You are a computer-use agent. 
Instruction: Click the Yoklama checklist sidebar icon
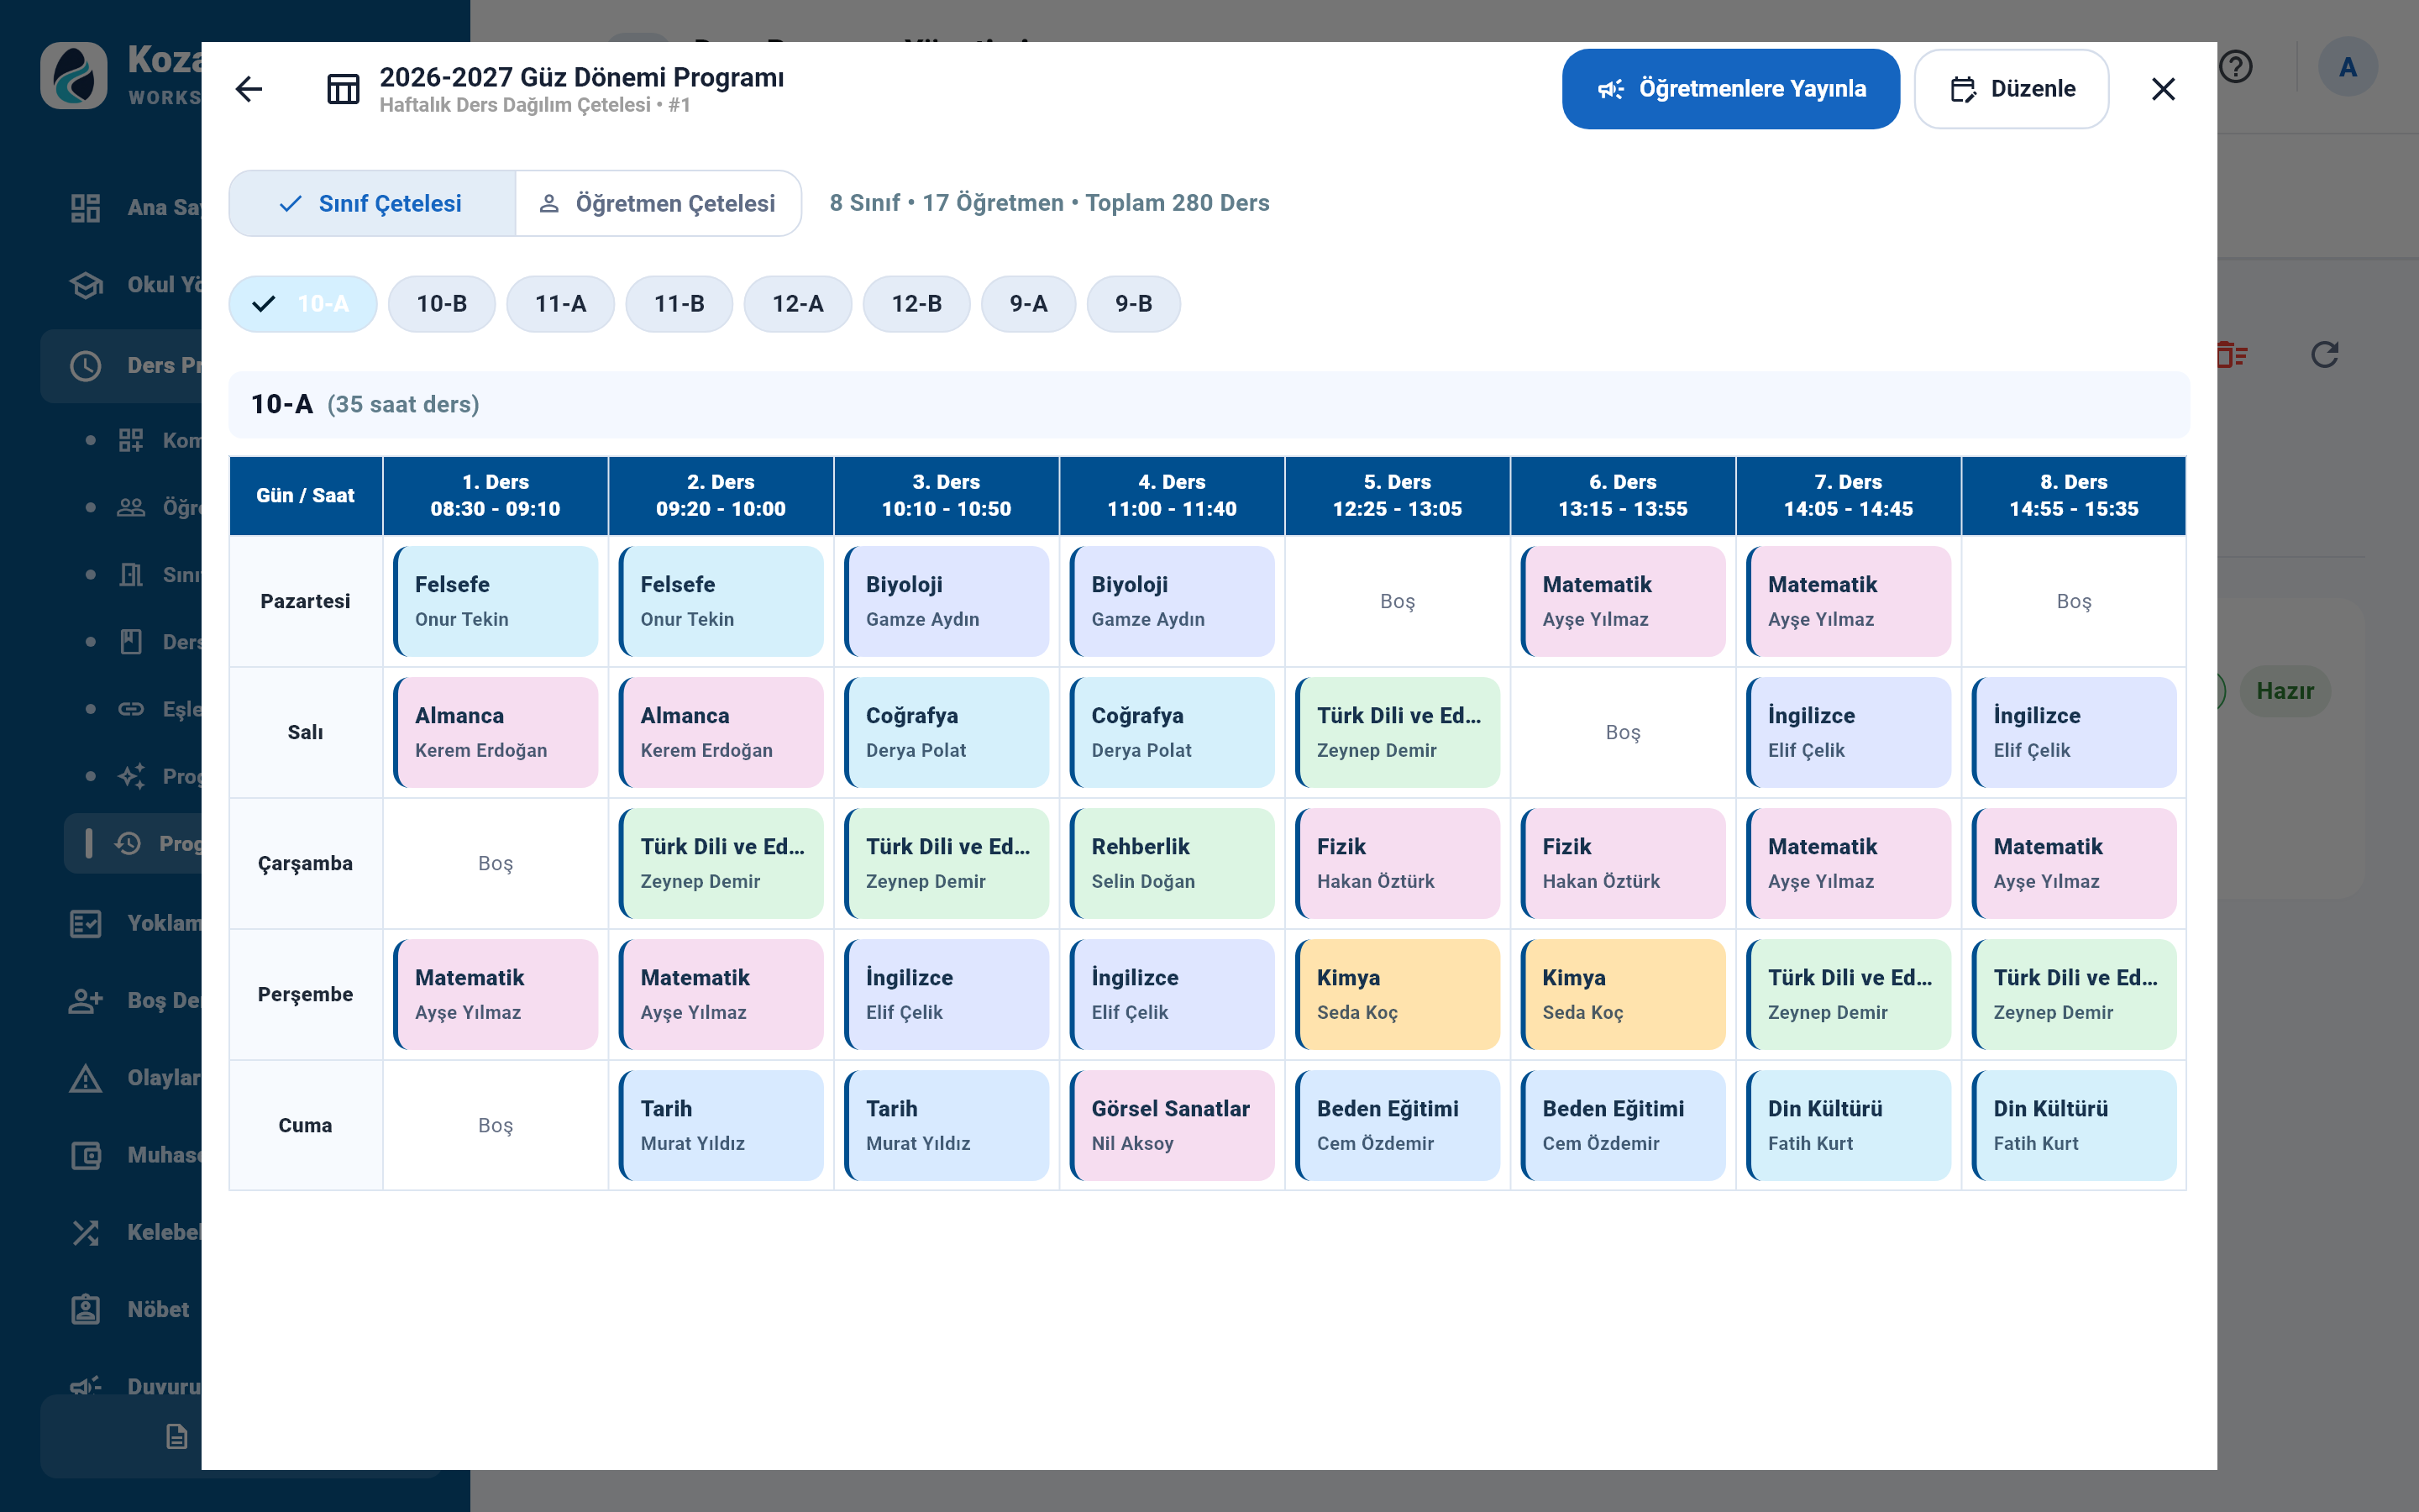pyautogui.click(x=86, y=923)
